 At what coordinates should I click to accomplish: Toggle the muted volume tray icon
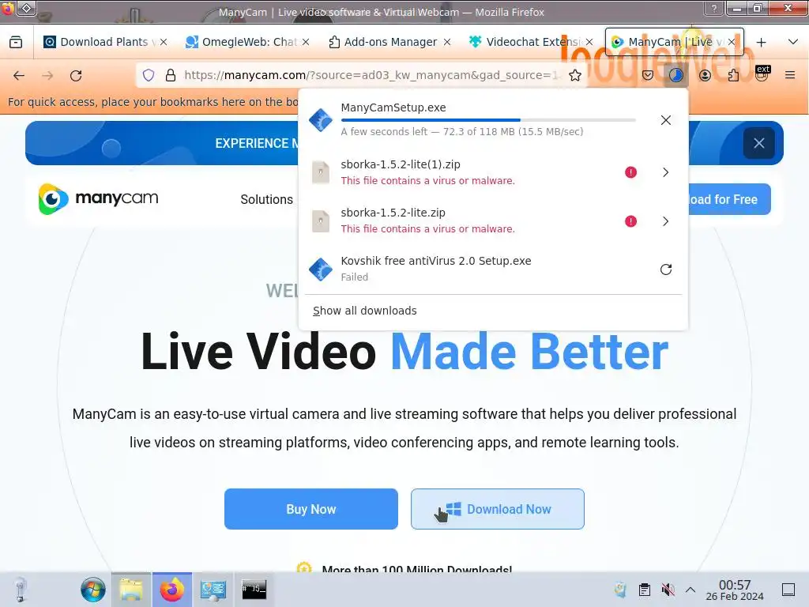[x=668, y=590]
